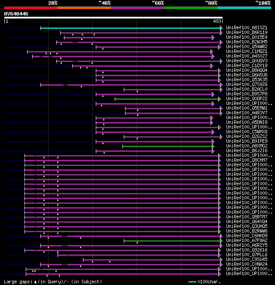Click the green arrowhead ending the A7F8A2 alignment

[221, 241]
